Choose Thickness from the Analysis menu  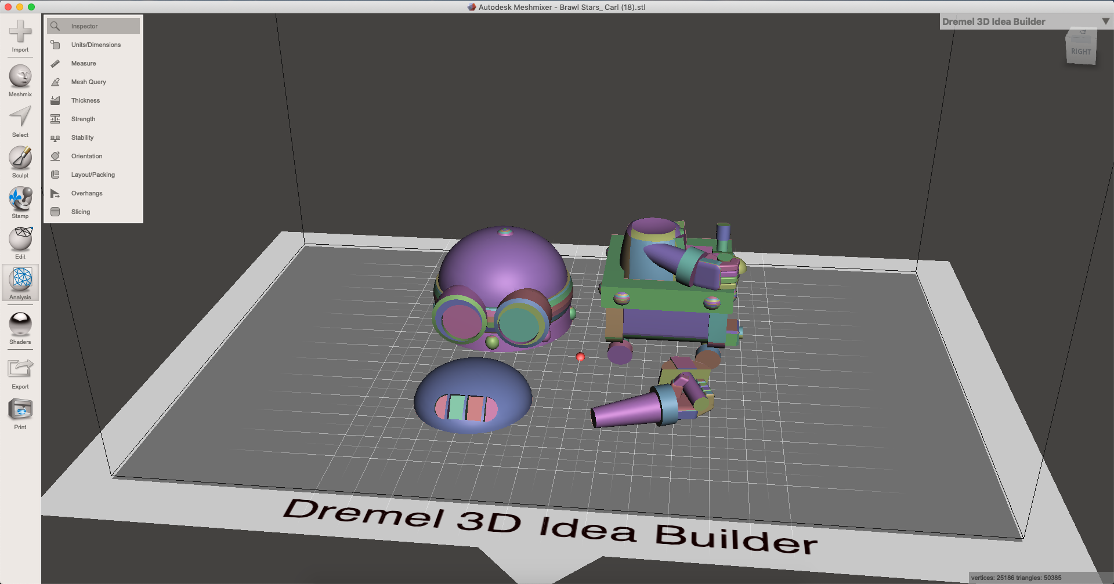pos(93,100)
